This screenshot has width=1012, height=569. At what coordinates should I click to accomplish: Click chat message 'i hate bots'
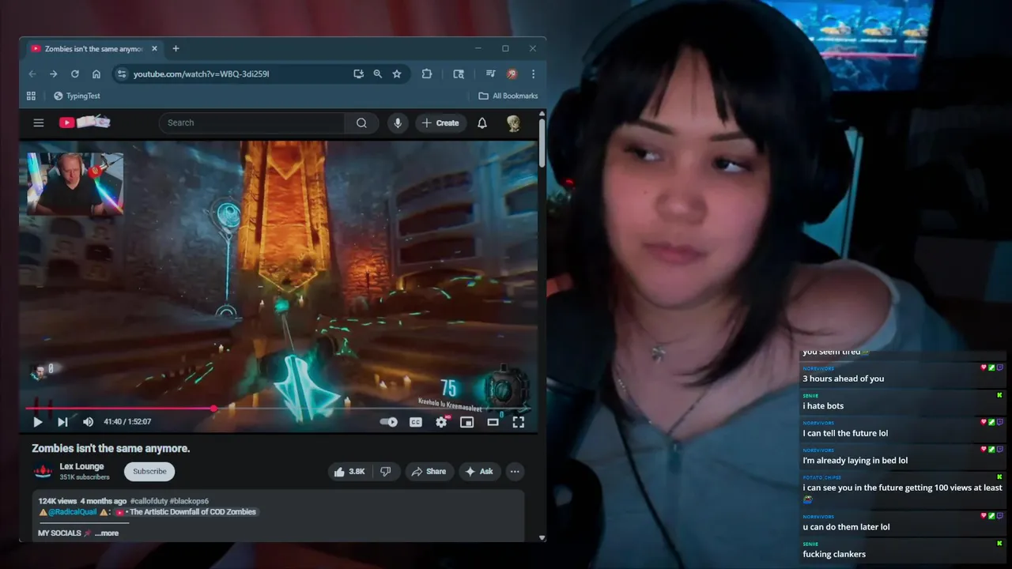point(823,405)
